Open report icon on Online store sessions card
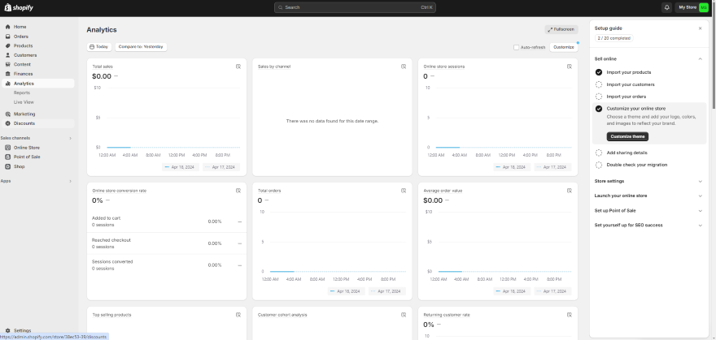The width and height of the screenshot is (716, 340). pyautogui.click(x=570, y=67)
